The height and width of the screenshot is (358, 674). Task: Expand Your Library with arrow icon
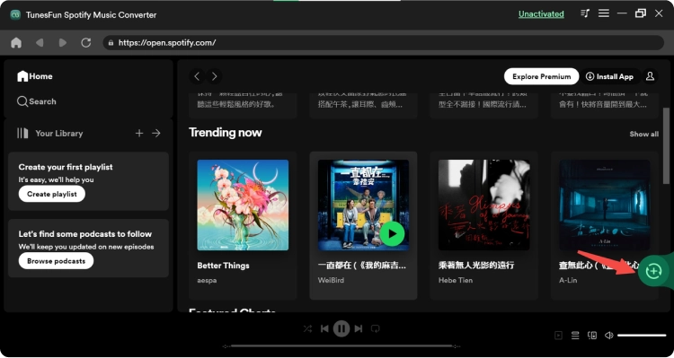(x=156, y=134)
